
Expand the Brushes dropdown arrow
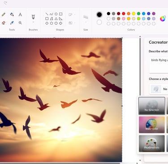(x=33, y=22)
